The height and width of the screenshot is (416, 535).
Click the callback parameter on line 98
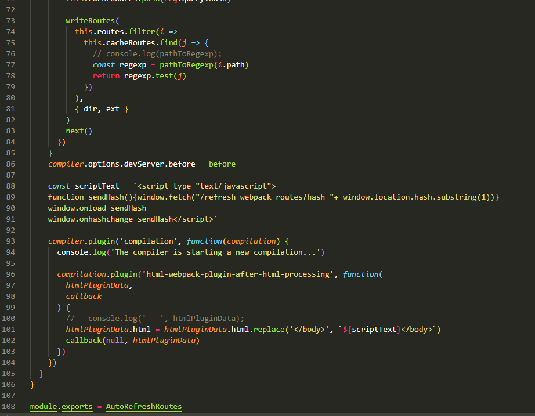click(x=84, y=296)
